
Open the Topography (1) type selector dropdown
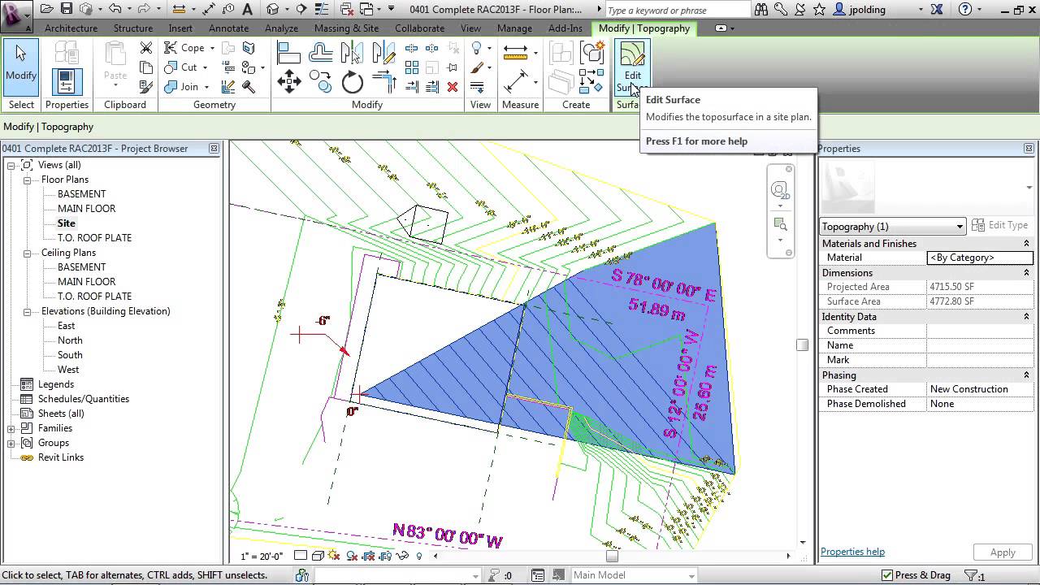click(892, 227)
